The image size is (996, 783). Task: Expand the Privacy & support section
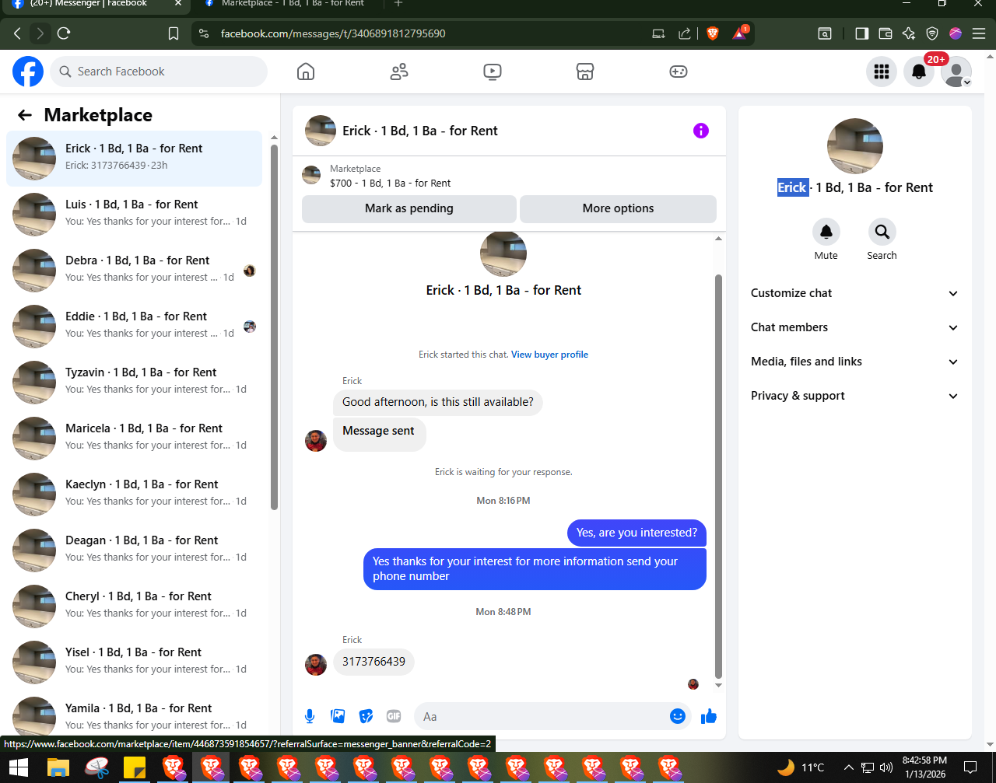(x=854, y=396)
